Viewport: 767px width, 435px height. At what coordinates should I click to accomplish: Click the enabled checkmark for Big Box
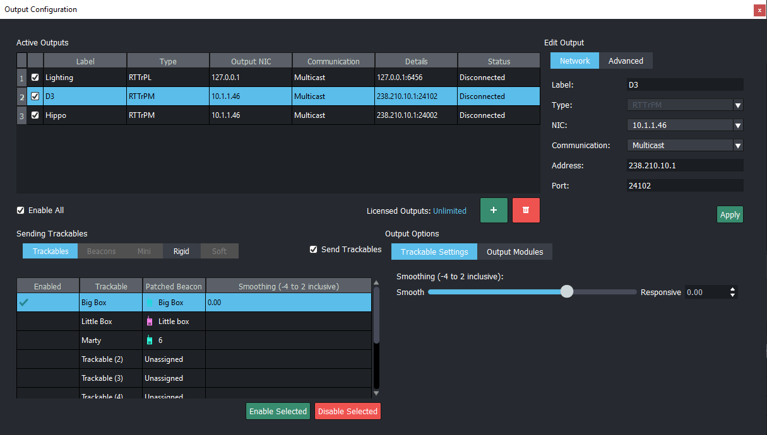[24, 303]
